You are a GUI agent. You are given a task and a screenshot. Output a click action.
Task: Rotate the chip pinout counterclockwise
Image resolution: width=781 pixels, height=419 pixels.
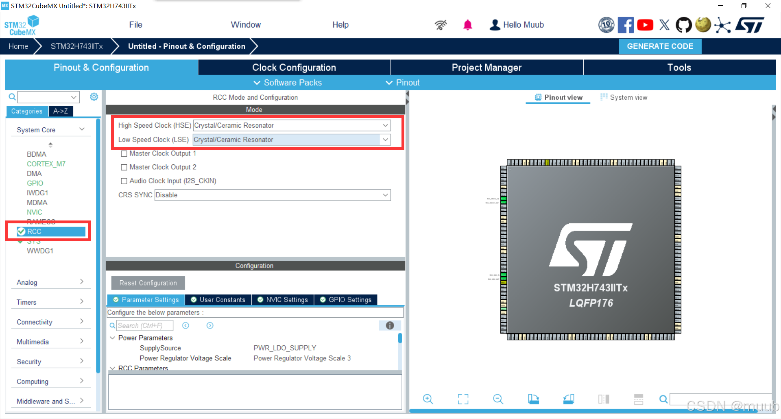click(x=568, y=399)
